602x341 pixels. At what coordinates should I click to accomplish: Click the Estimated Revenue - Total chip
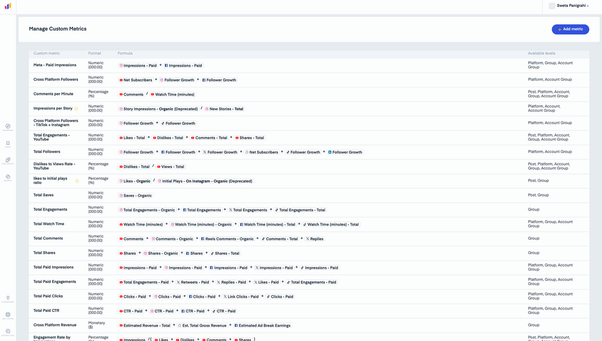145,326
